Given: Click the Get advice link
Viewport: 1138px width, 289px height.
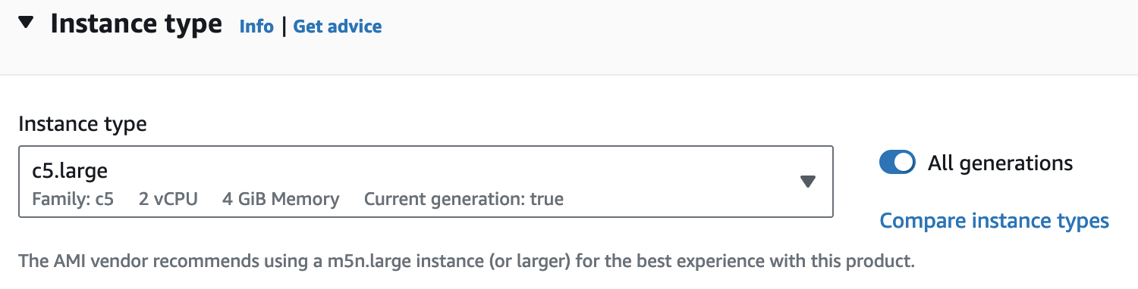Looking at the screenshot, I should pyautogui.click(x=338, y=26).
